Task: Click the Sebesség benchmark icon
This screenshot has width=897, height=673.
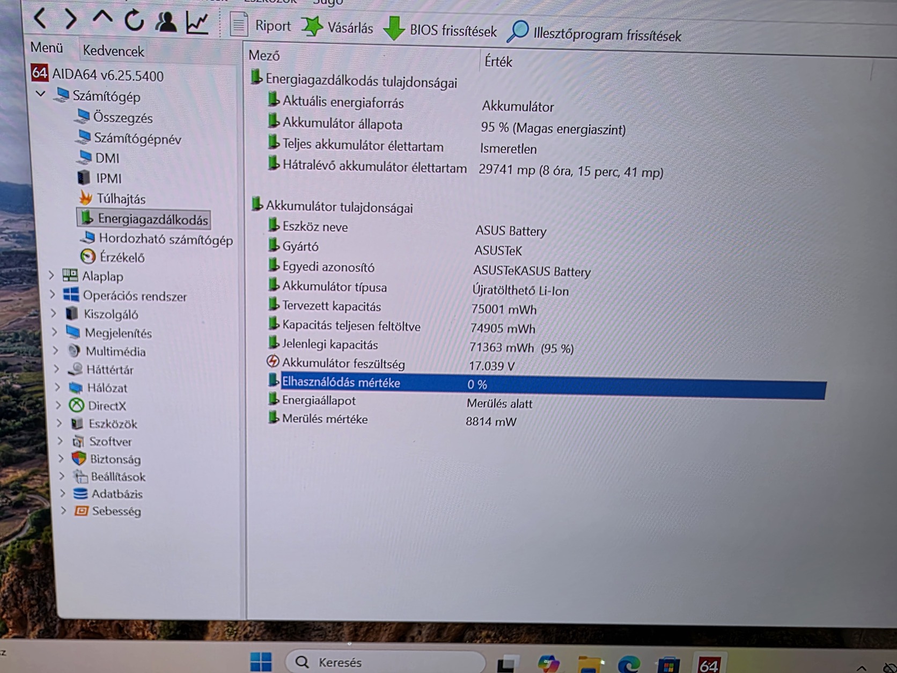Action: 81,510
